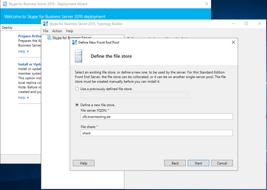
Task: Open the Help menu in Topology Builder
Action: point(69,31)
